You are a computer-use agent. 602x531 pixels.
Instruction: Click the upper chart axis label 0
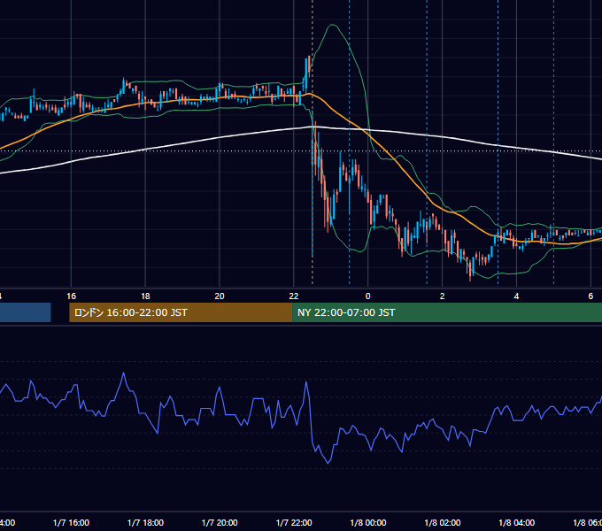[367, 296]
